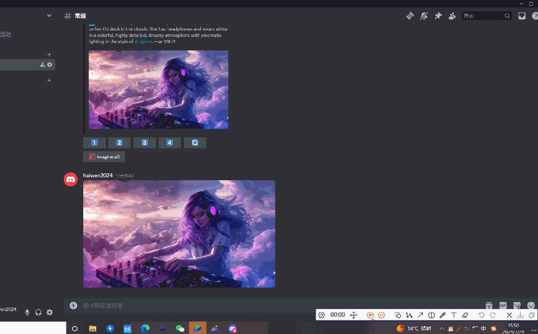Open pinned messages
The width and height of the screenshot is (538, 334).
pos(438,16)
